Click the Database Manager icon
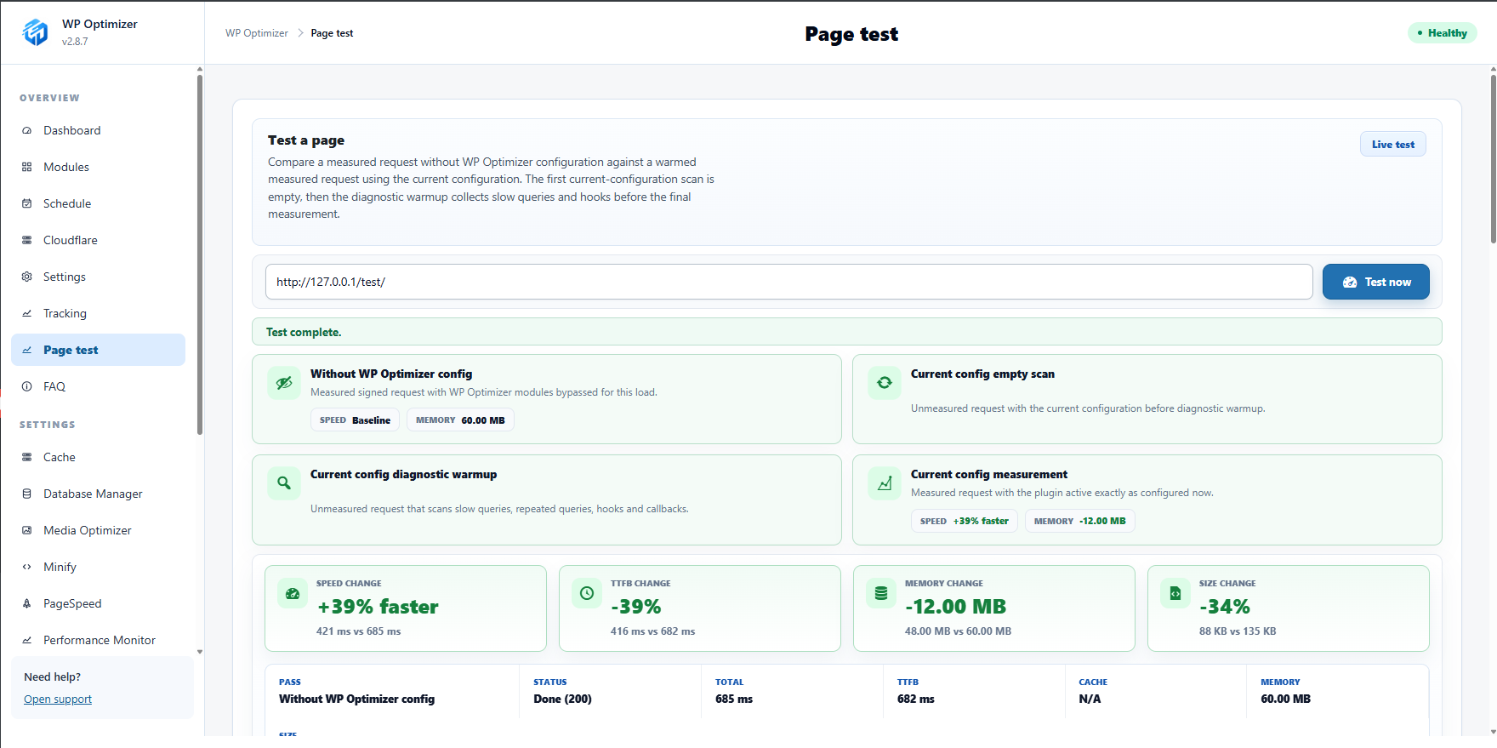 pyautogui.click(x=26, y=494)
